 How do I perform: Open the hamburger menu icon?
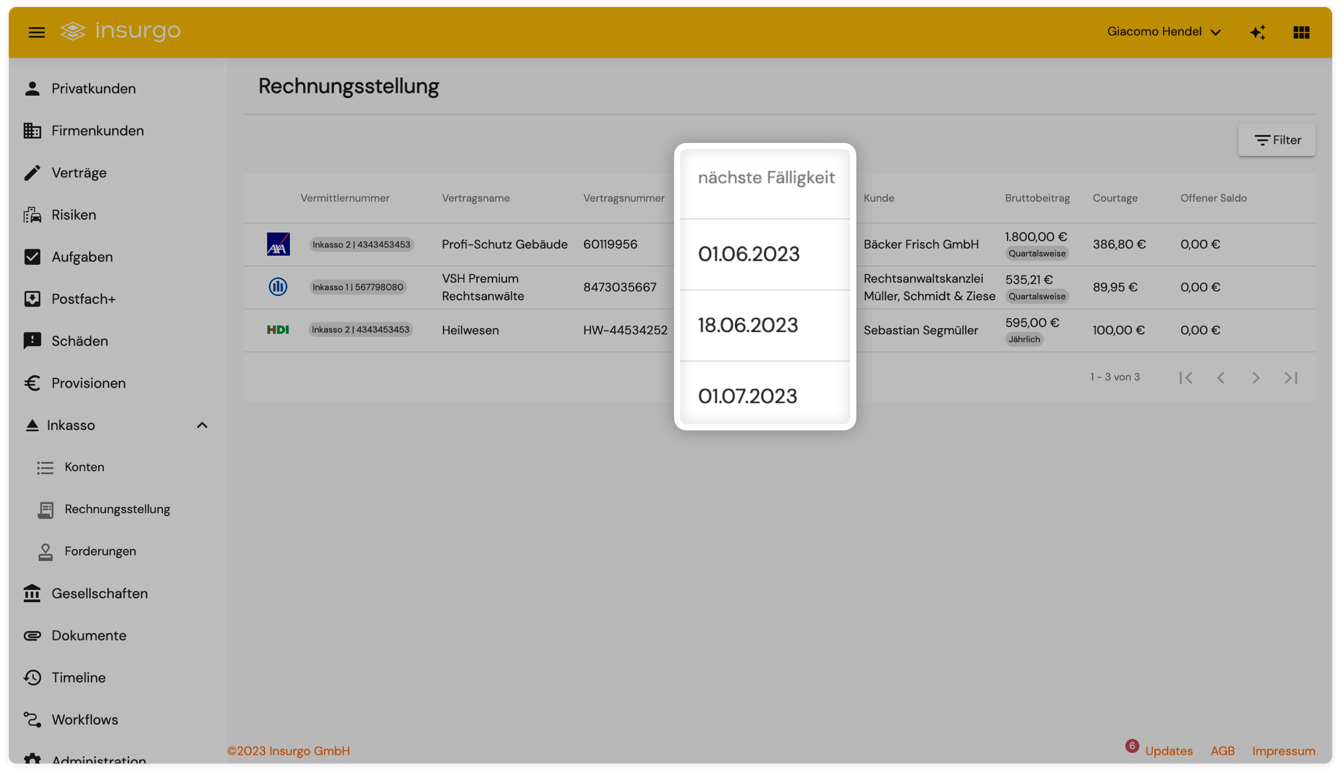point(36,32)
